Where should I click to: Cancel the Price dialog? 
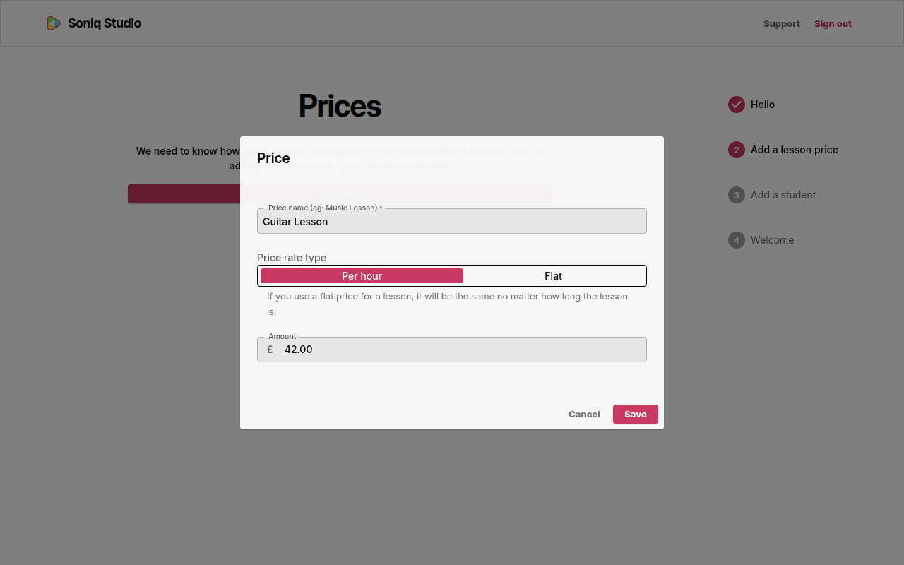584,415
